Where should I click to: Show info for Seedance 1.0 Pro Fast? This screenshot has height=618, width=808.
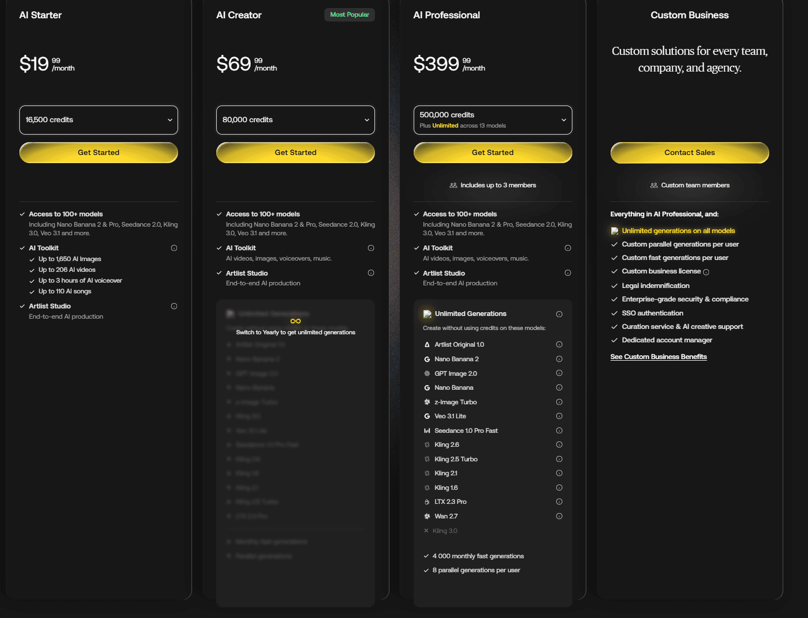[x=559, y=431]
